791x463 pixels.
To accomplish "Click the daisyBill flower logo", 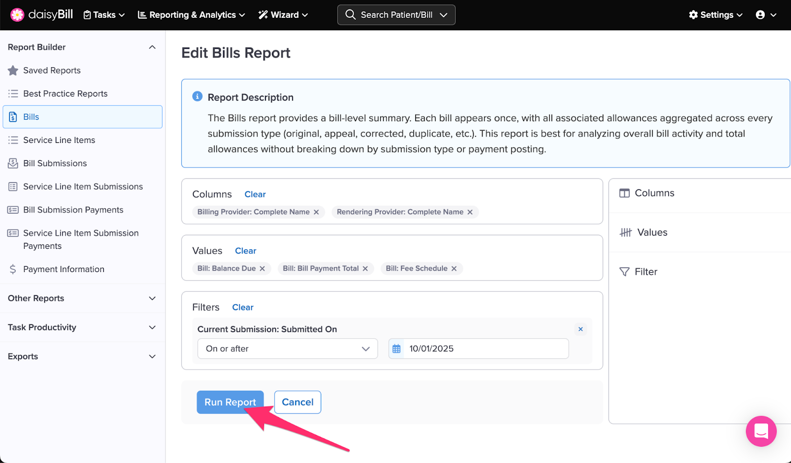I will (17, 15).
